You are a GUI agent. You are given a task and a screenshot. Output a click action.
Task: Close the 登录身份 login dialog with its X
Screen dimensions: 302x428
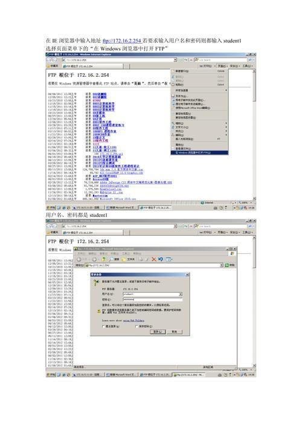coord(187,274)
